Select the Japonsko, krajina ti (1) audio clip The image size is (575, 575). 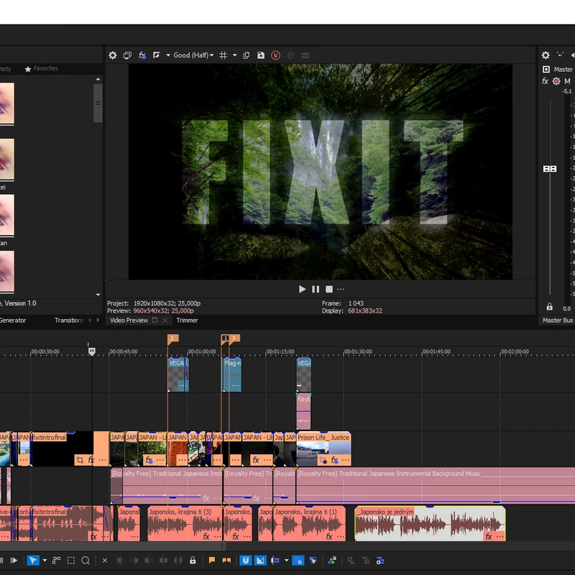tap(309, 524)
